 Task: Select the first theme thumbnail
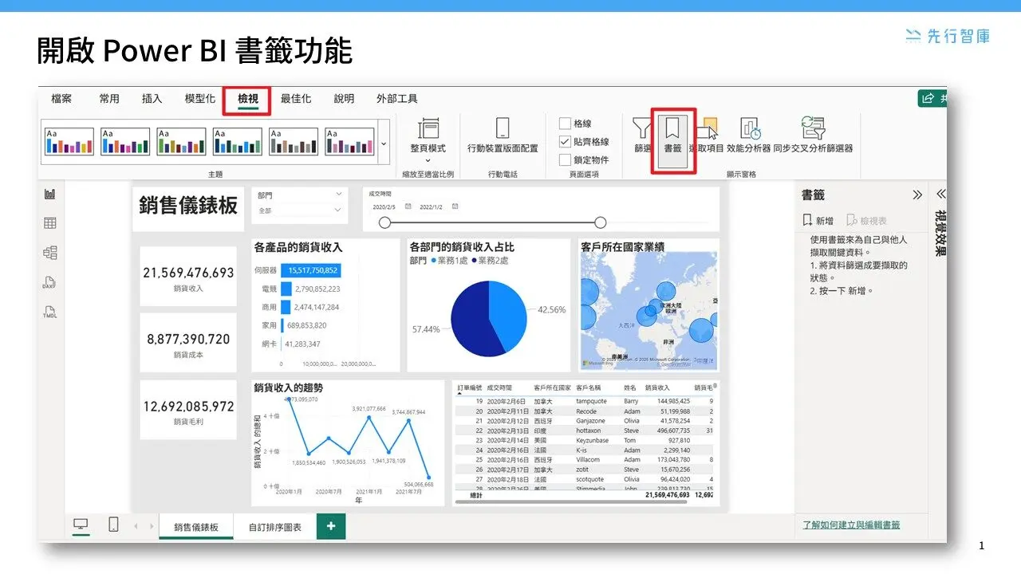point(69,142)
